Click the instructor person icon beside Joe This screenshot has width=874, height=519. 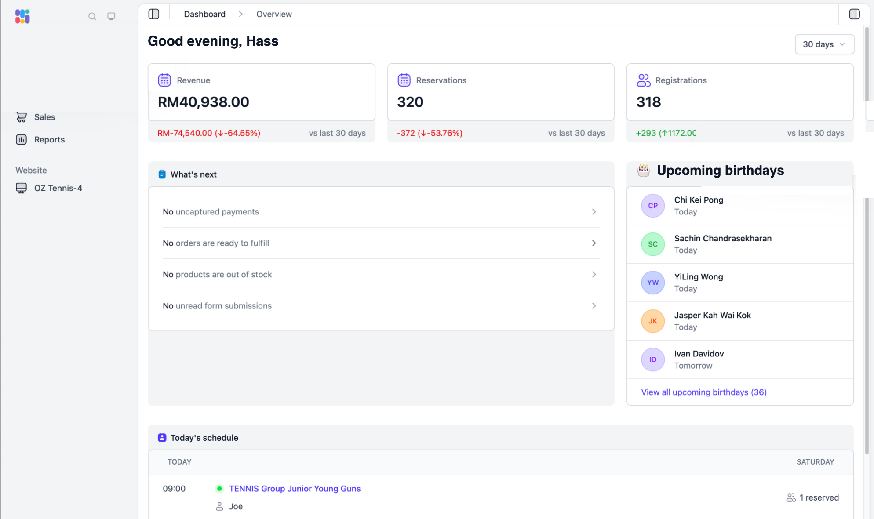click(219, 507)
